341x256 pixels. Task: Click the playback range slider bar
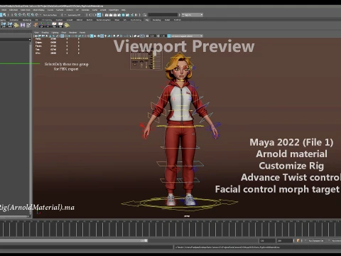pos(74,240)
